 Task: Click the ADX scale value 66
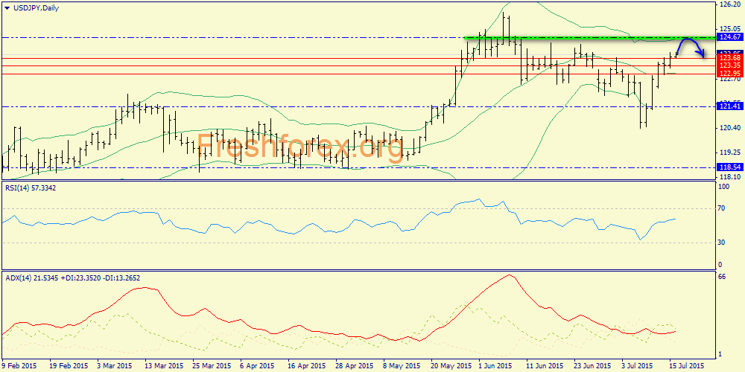pyautogui.click(x=723, y=277)
